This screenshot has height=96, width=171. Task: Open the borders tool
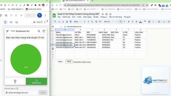[149, 22]
